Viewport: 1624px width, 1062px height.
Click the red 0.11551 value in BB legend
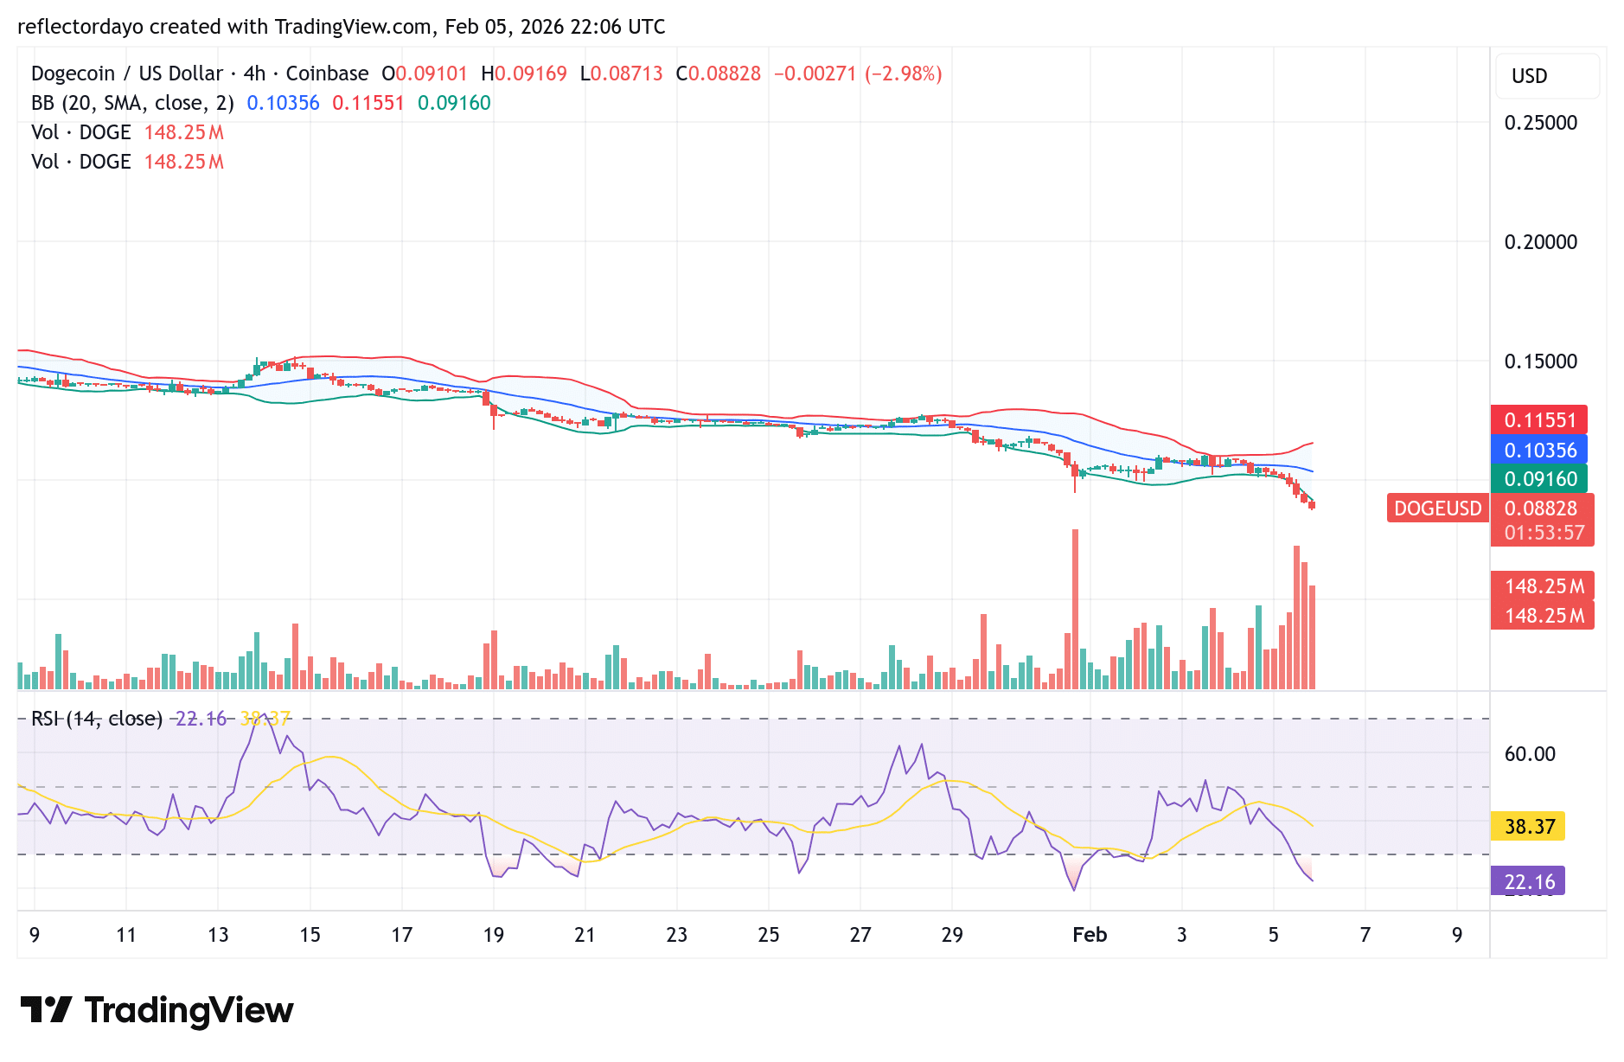point(368,103)
